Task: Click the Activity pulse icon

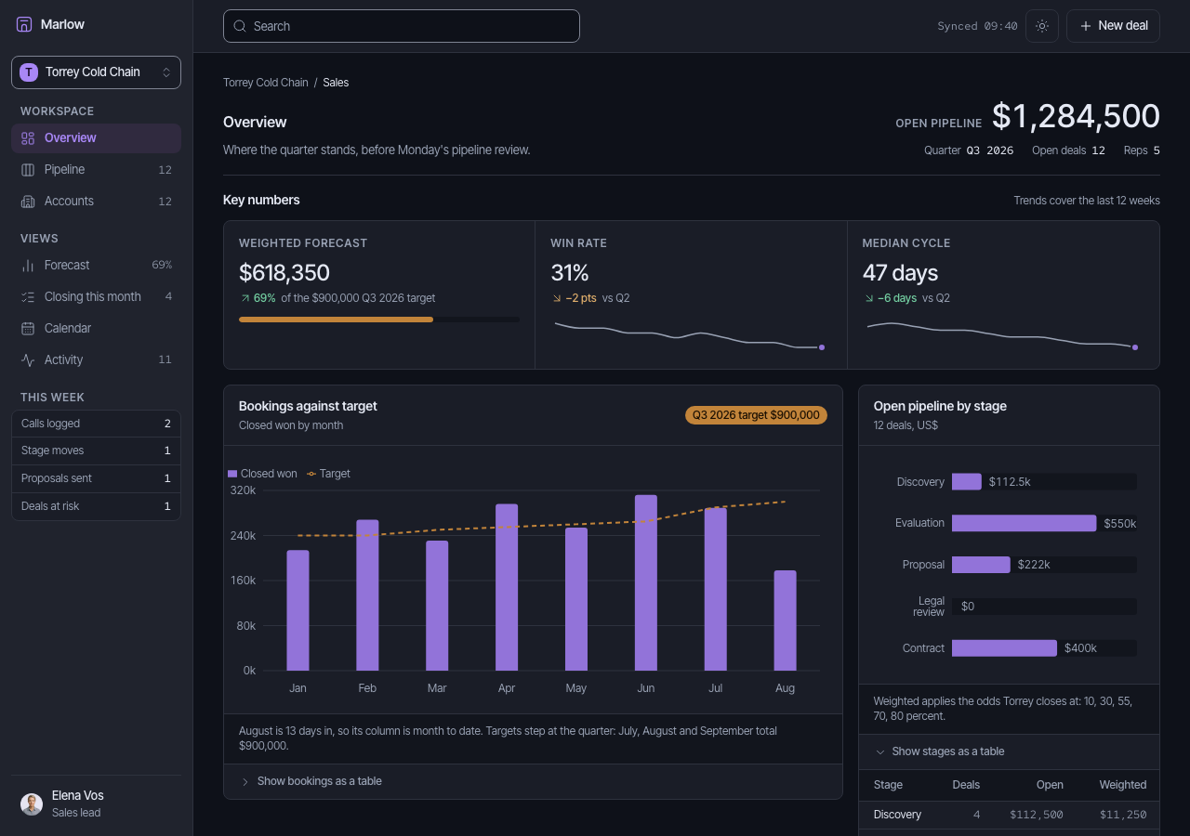Action: 28,360
